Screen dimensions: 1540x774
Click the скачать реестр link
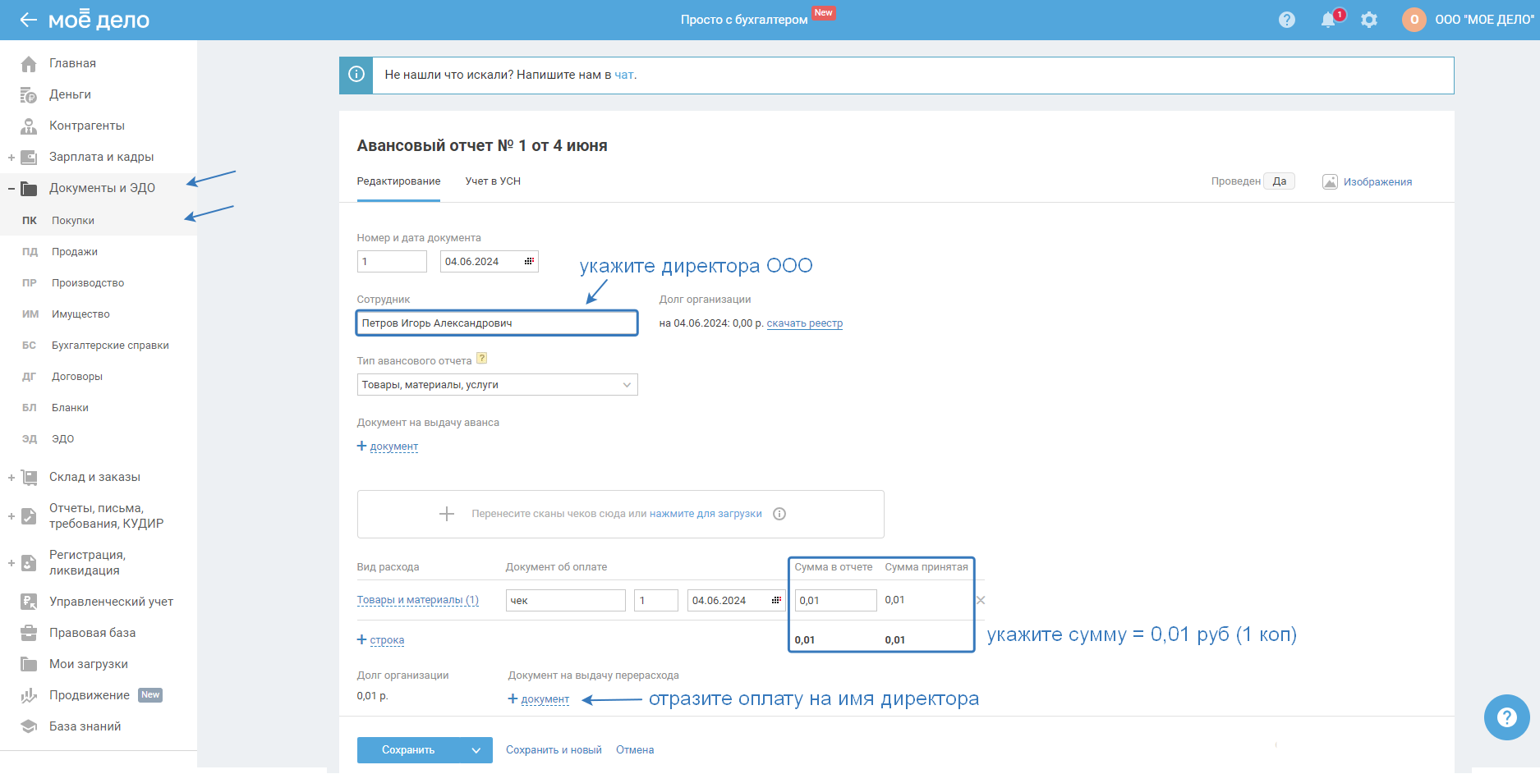tap(804, 323)
